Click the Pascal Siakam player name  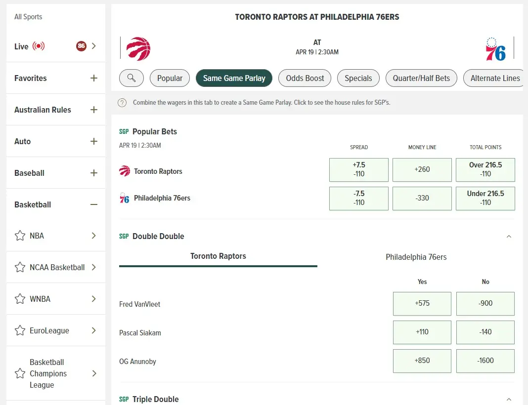point(140,333)
